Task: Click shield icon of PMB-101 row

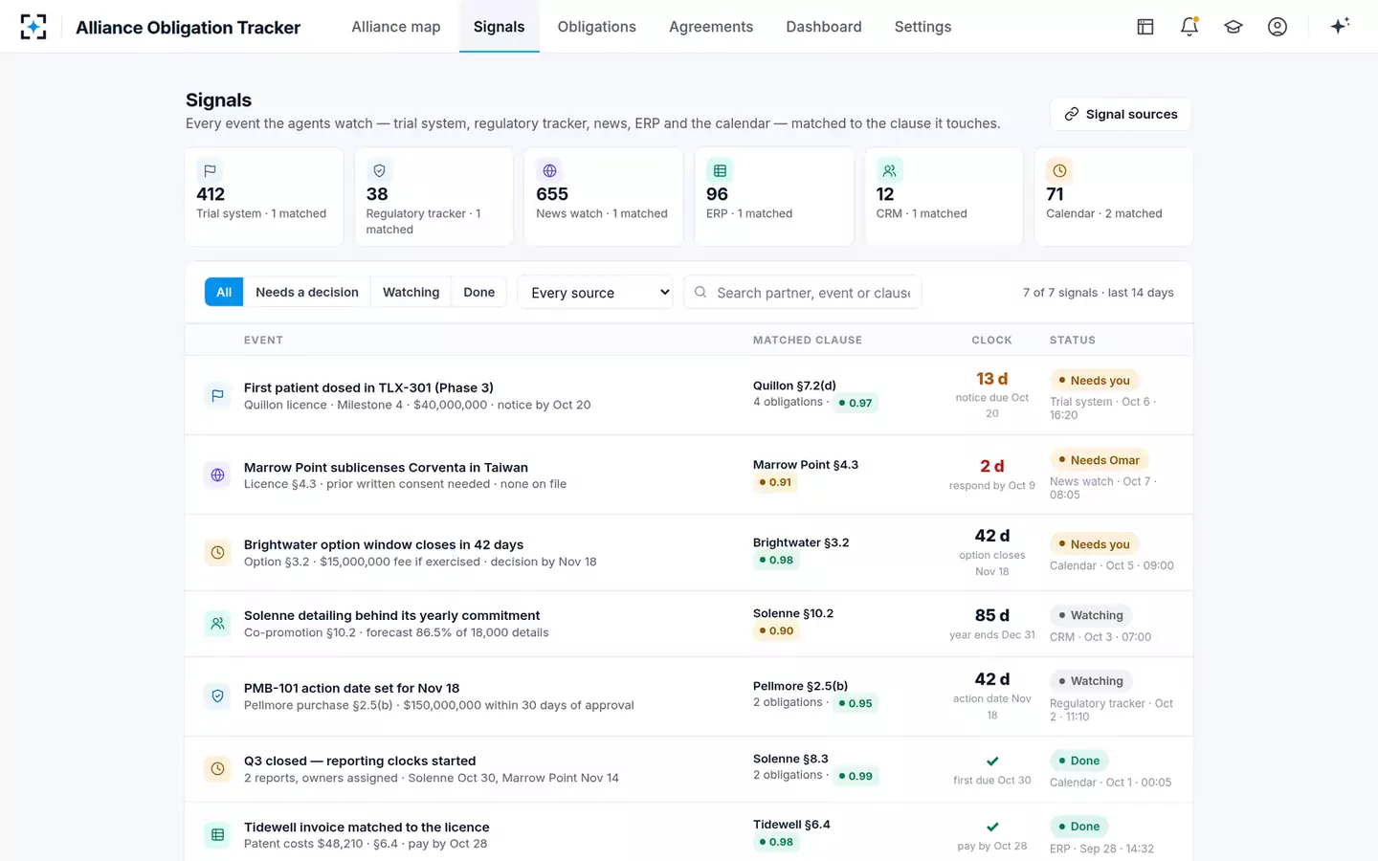Action: point(218,695)
